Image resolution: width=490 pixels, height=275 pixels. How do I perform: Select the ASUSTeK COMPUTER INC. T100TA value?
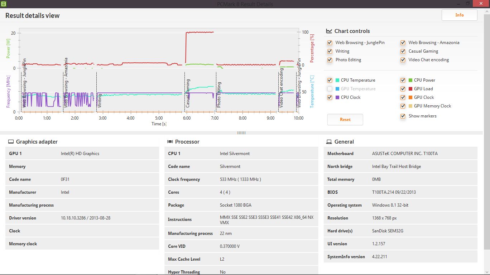(x=405, y=154)
